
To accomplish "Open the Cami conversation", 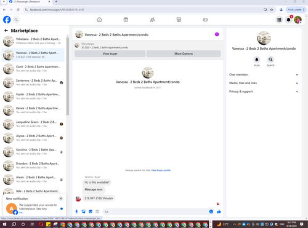I will tap(33, 69).
